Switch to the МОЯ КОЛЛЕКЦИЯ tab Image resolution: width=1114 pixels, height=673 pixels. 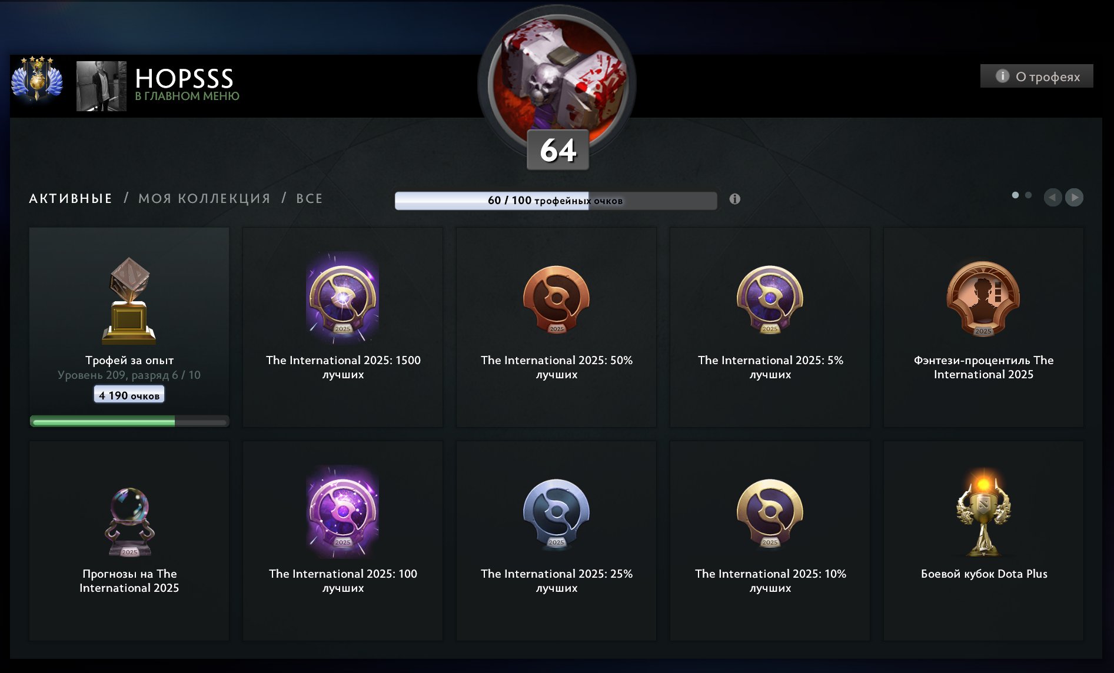pyautogui.click(x=204, y=198)
